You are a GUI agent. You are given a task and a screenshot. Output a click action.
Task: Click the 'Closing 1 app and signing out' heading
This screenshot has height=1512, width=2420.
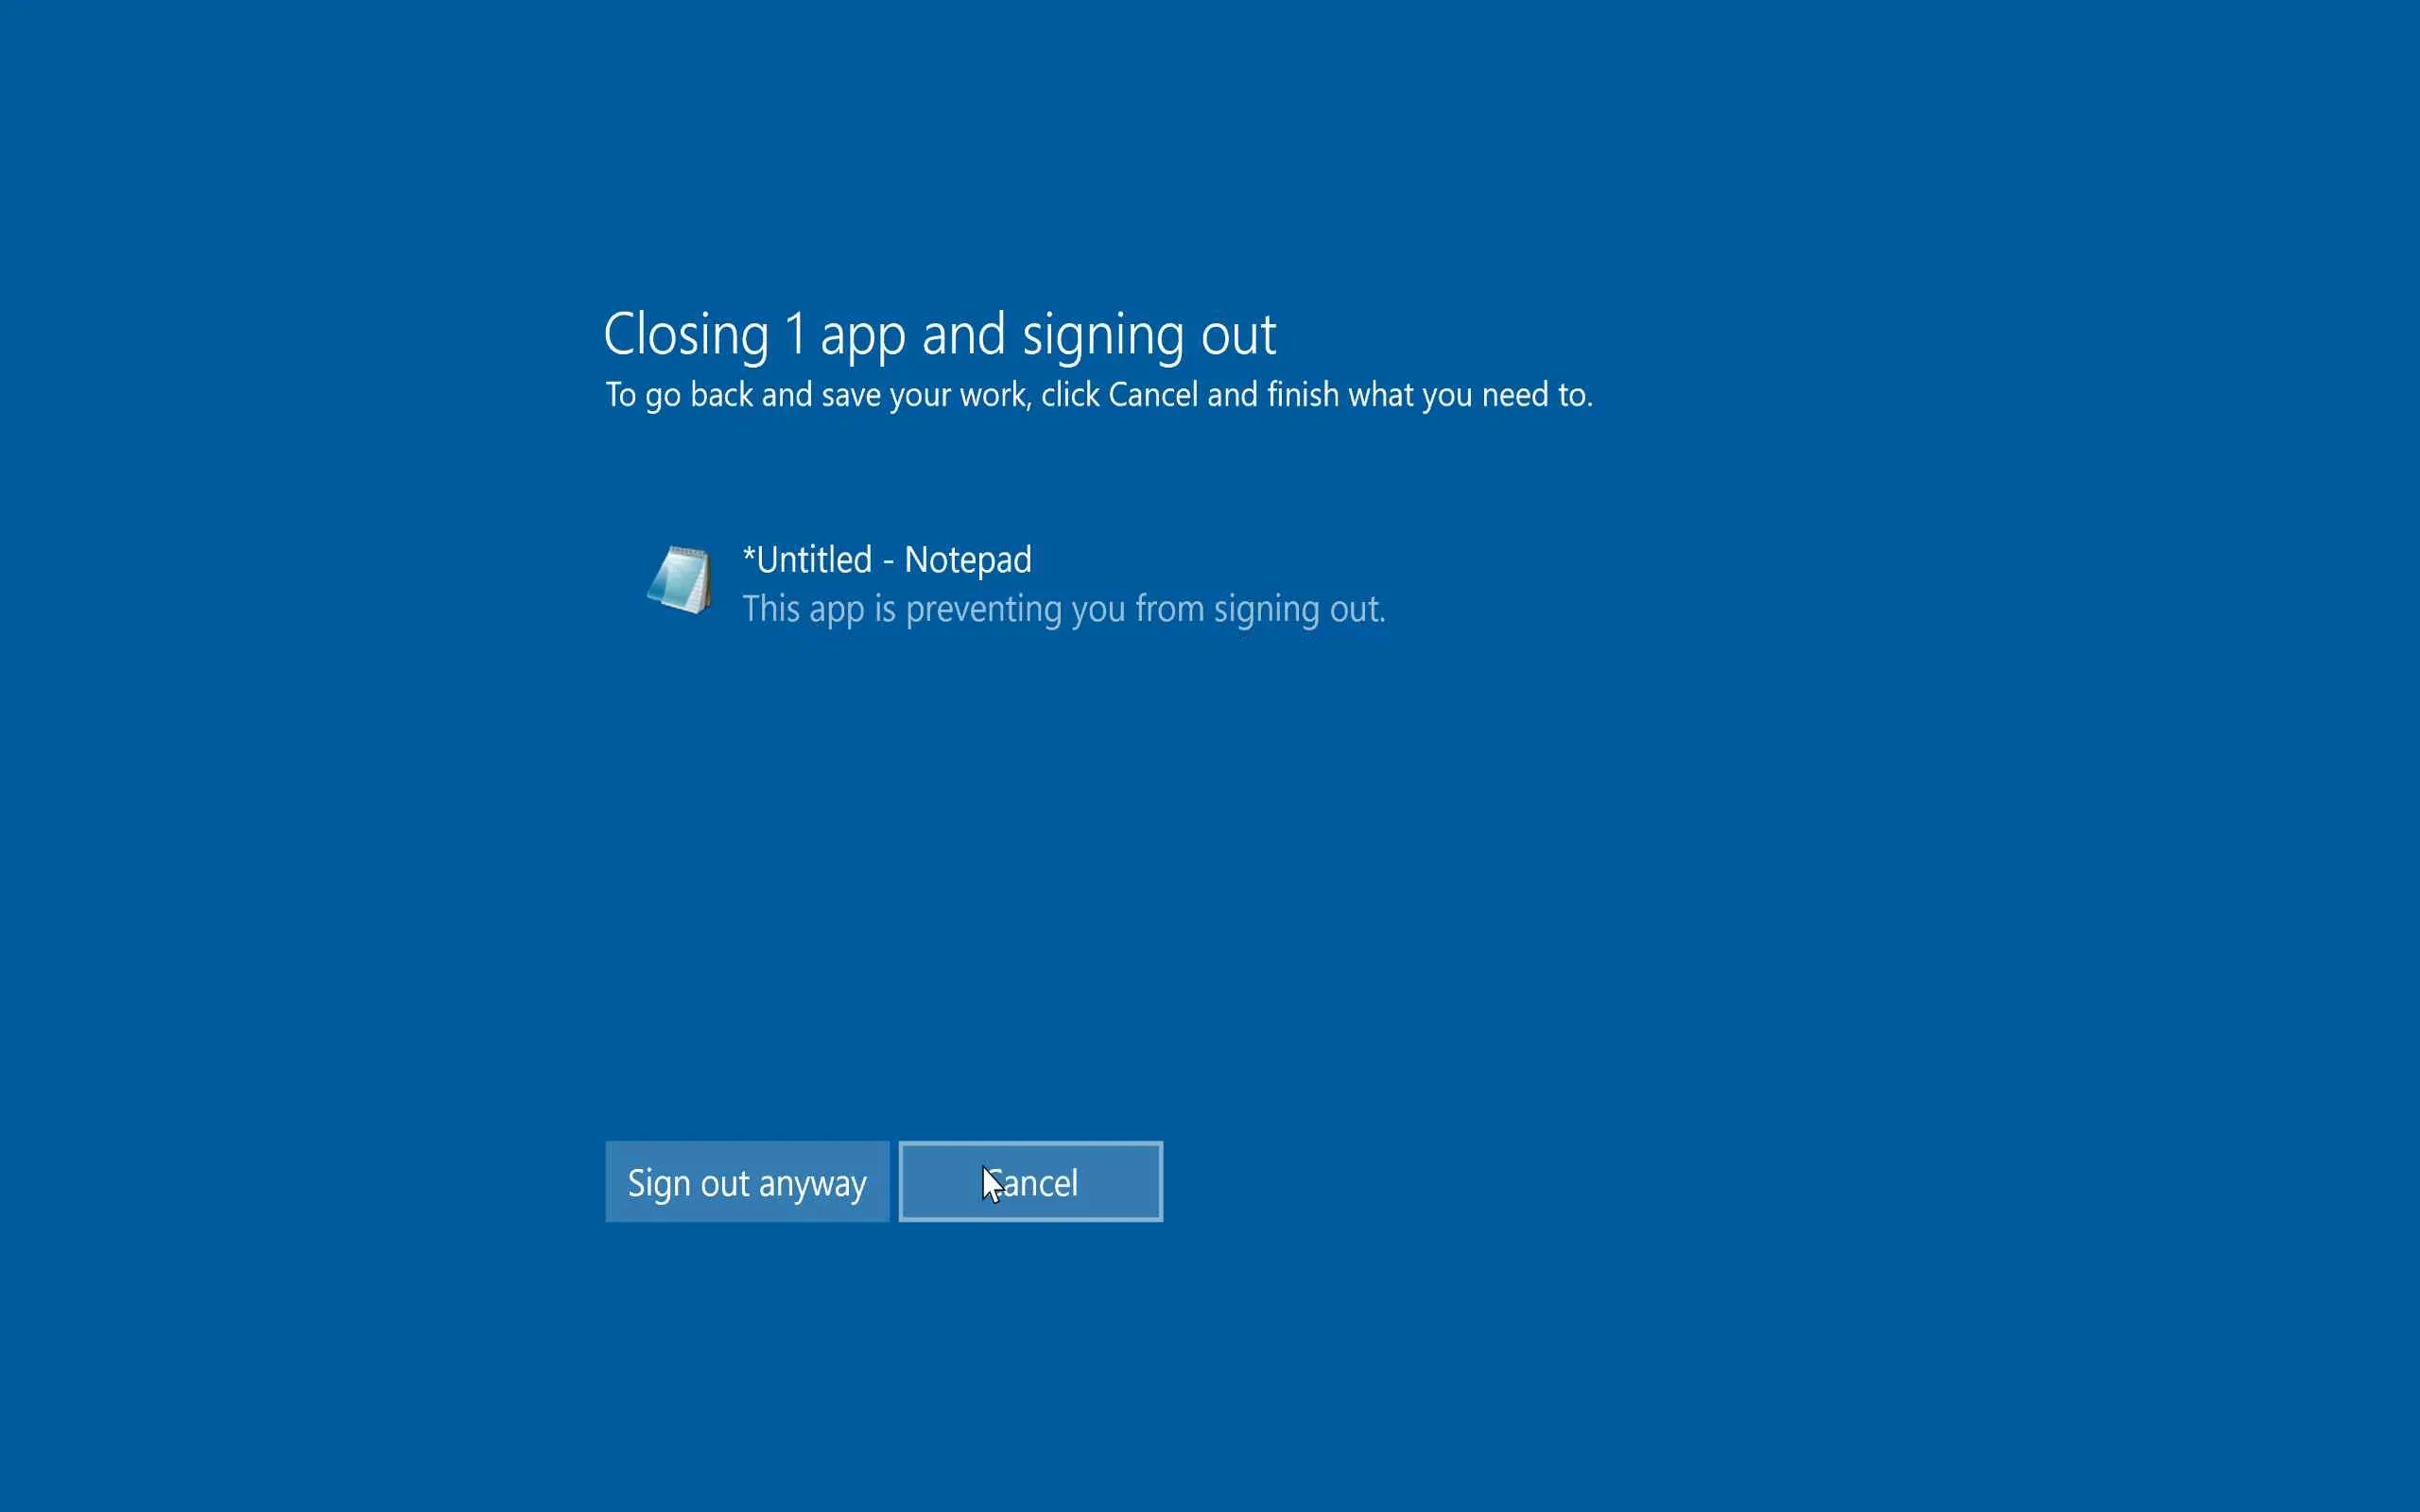[x=939, y=334]
